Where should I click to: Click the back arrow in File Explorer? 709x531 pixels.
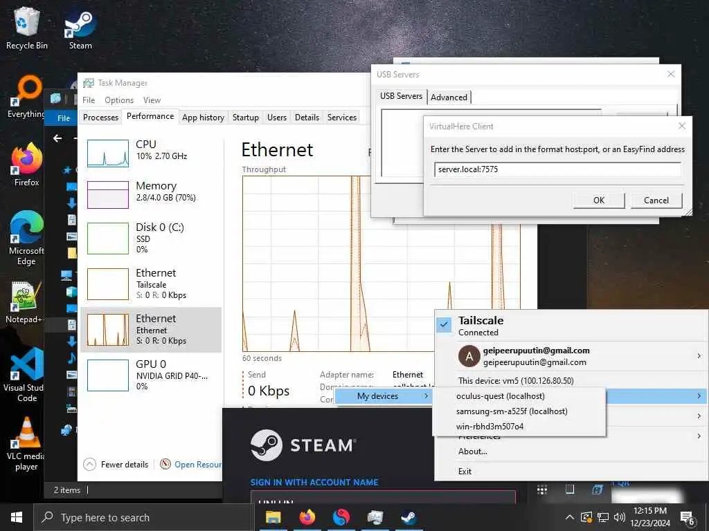coord(57,138)
